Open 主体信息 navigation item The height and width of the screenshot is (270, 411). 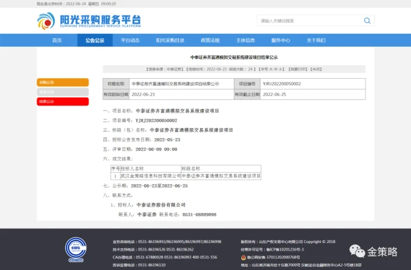246,40
